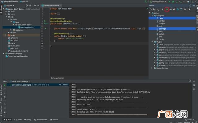Open TODO tool window tab

tap(18, 120)
